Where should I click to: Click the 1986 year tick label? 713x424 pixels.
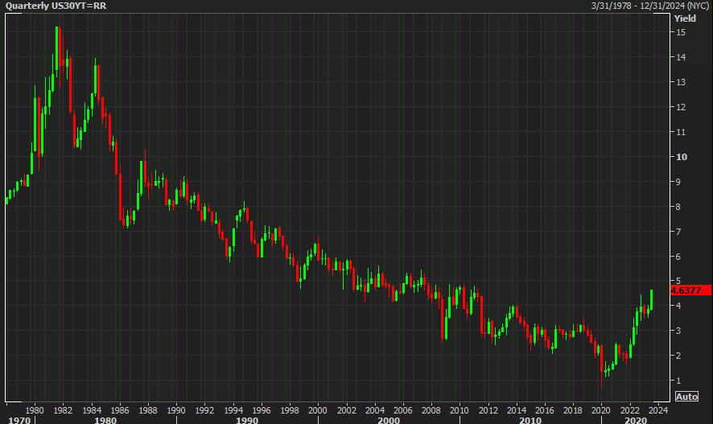[120, 410]
